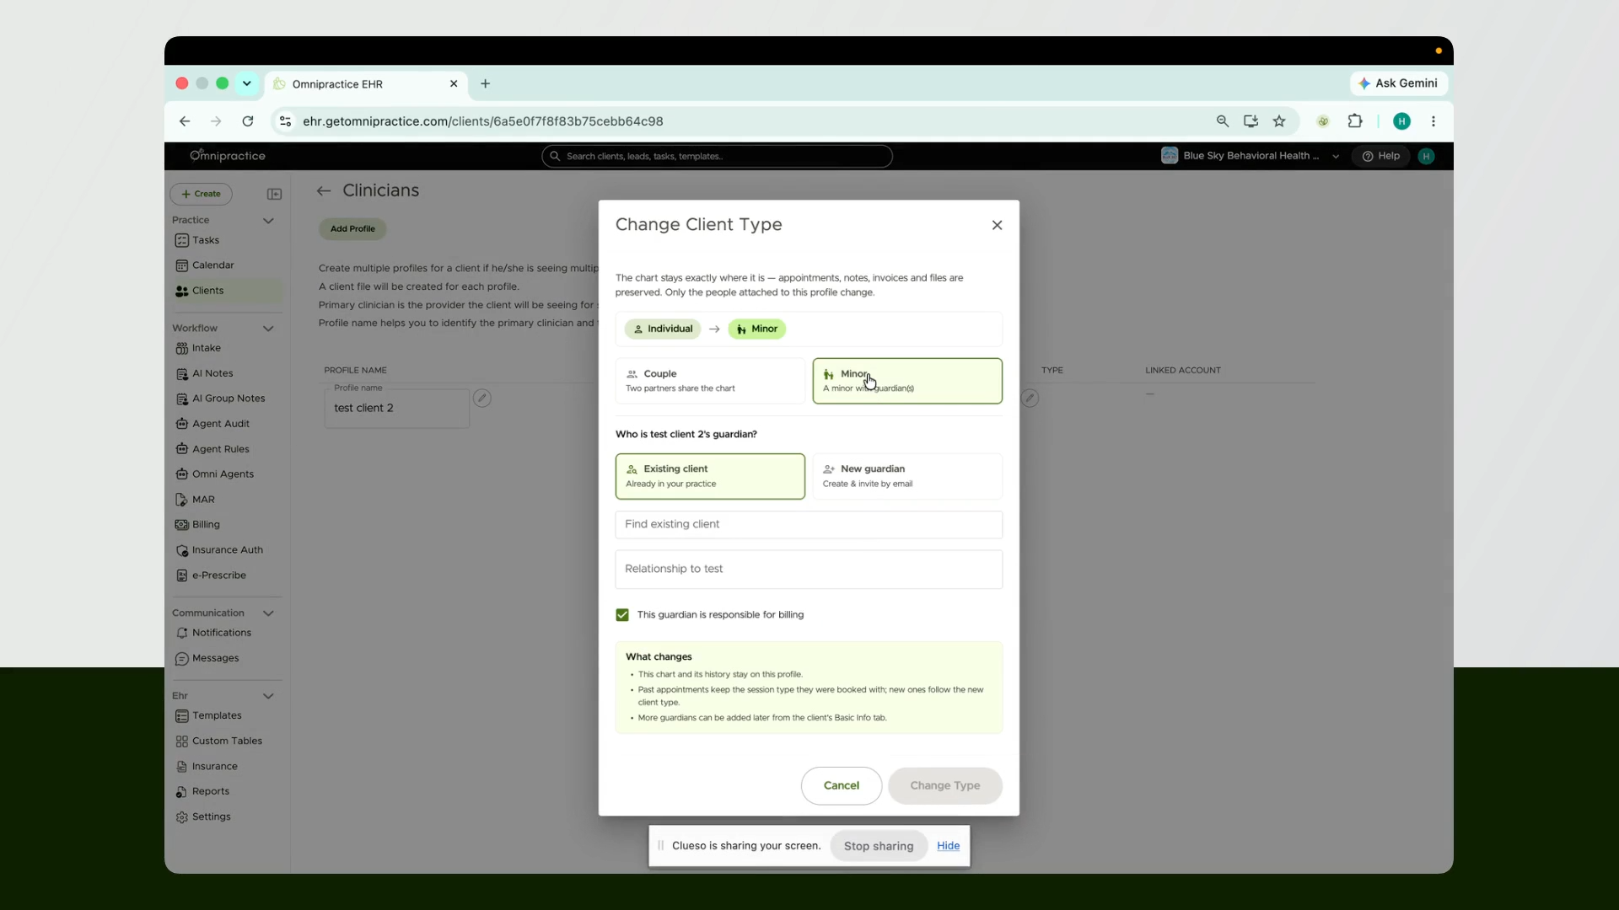This screenshot has width=1619, height=910.
Task: Close the Change Client Type dialog
Action: (997, 225)
